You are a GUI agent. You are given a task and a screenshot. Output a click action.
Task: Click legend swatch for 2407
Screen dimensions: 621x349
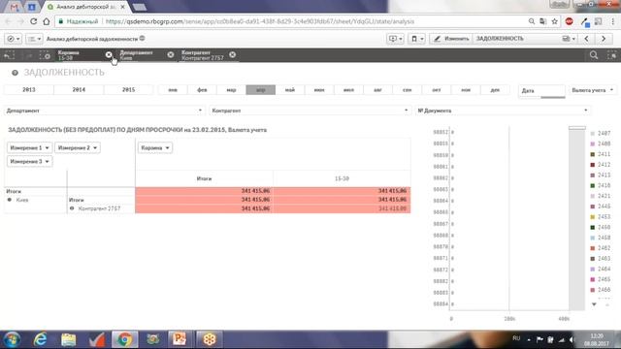593,134
